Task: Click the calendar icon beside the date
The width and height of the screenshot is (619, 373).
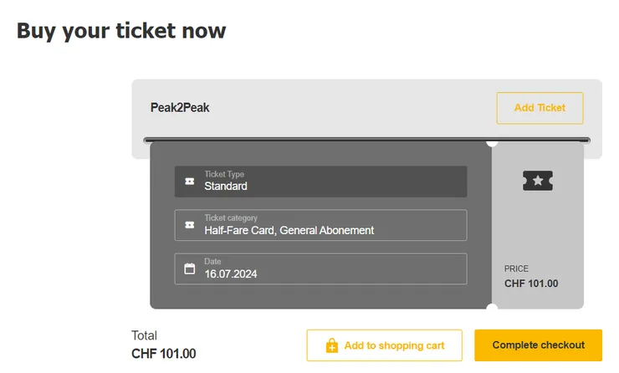Action: 190,268
